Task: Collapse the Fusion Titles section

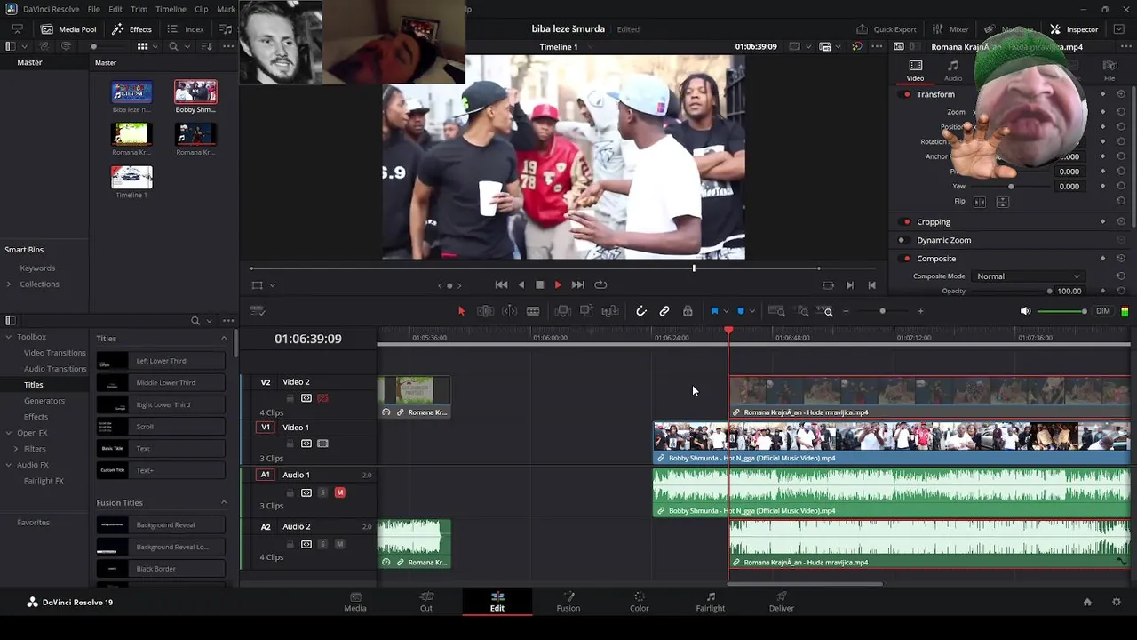Action: click(224, 503)
